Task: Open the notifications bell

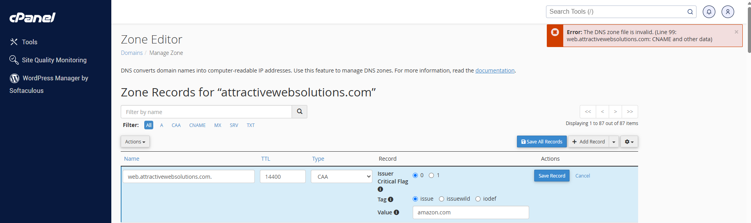Action: (x=709, y=12)
